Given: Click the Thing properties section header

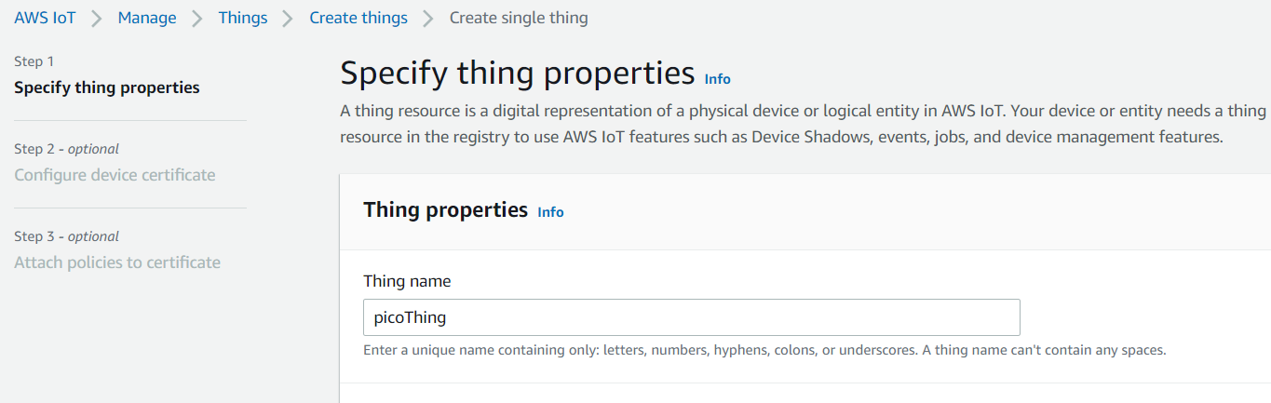Looking at the screenshot, I should [445, 210].
